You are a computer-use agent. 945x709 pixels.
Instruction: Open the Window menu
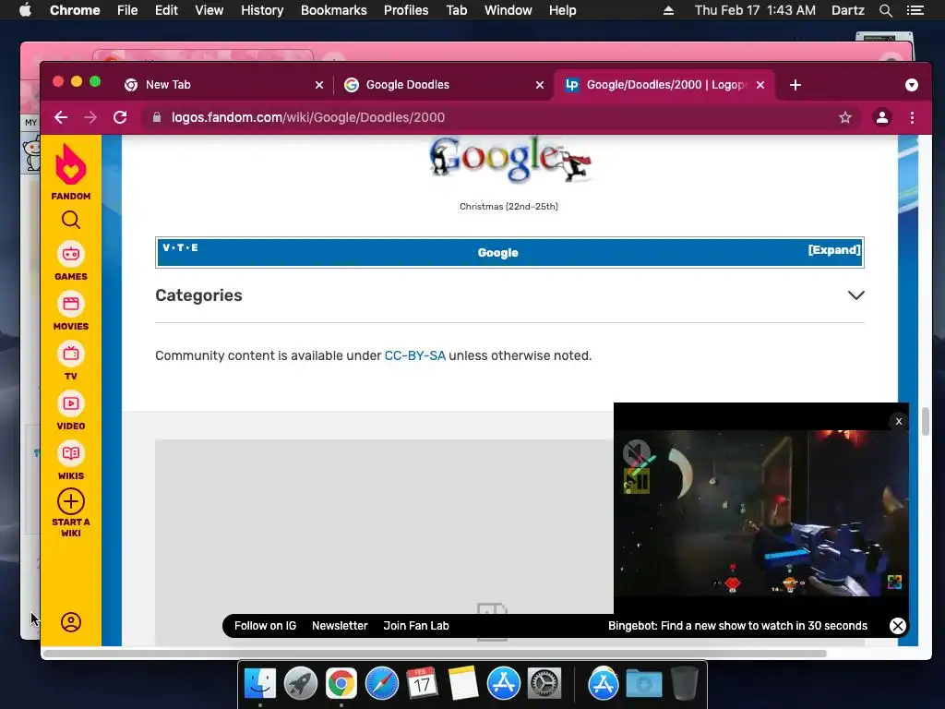tap(508, 10)
